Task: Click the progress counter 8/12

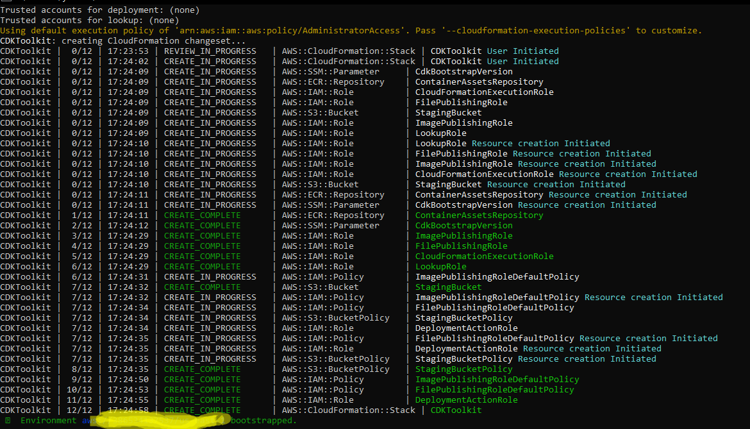Action: pyautogui.click(x=82, y=369)
